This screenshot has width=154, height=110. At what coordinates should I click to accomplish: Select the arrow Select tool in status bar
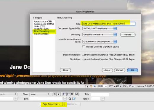(x=87, y=86)
